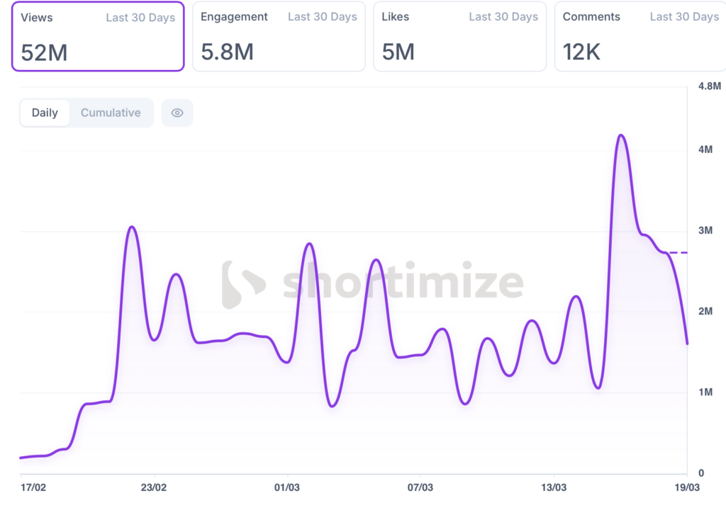
Task: Click the 23/02 date label on x-axis
Action: coord(154,487)
